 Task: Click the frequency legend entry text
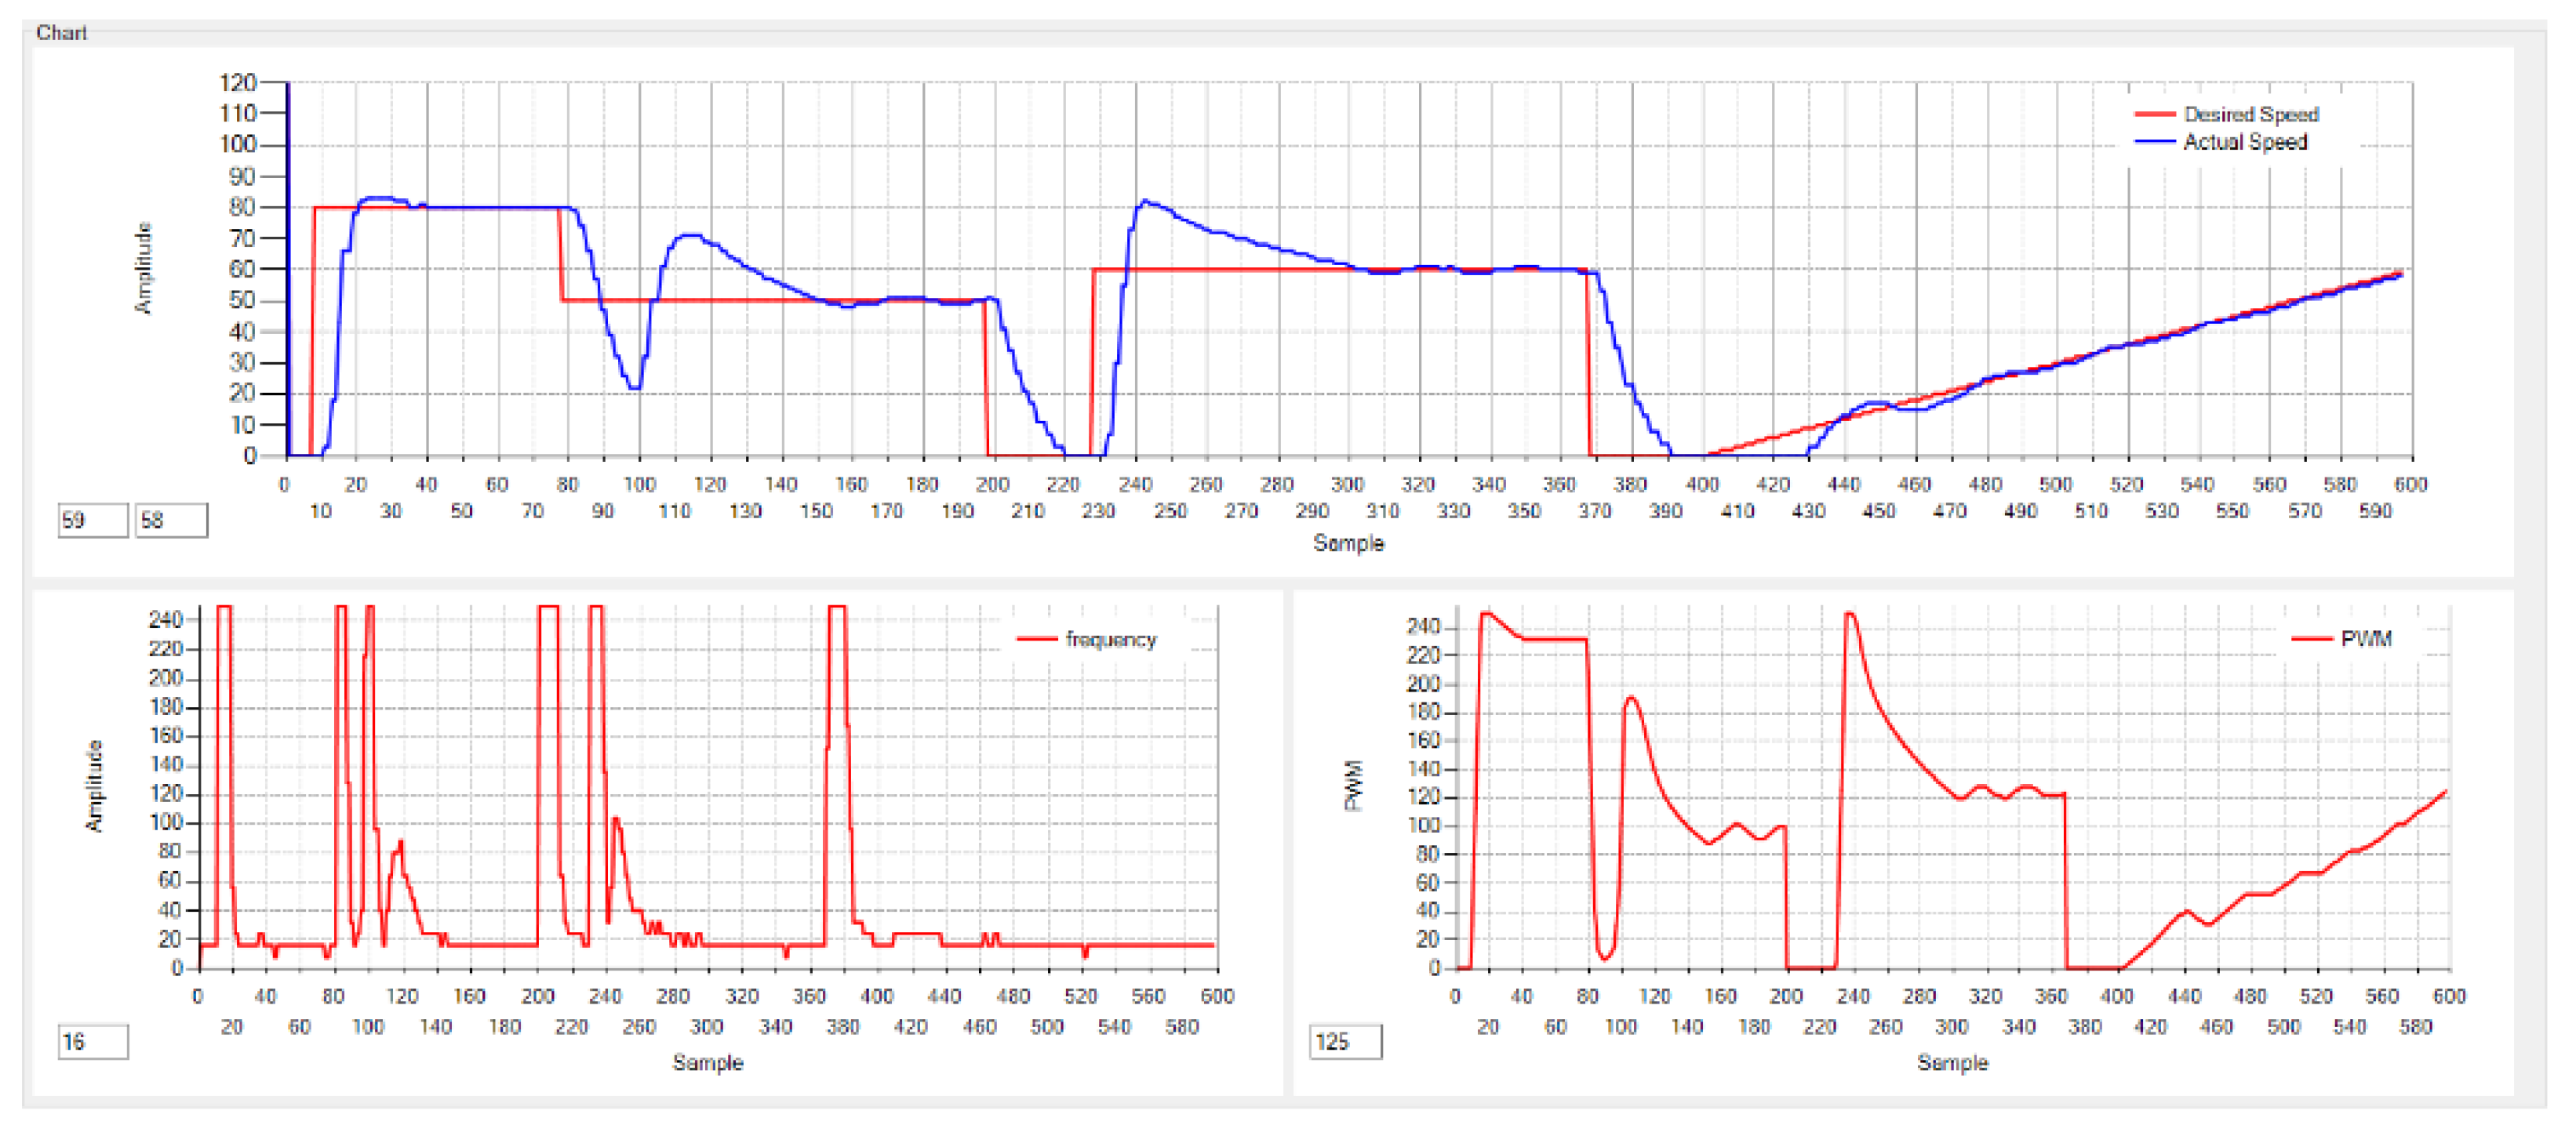[1110, 640]
